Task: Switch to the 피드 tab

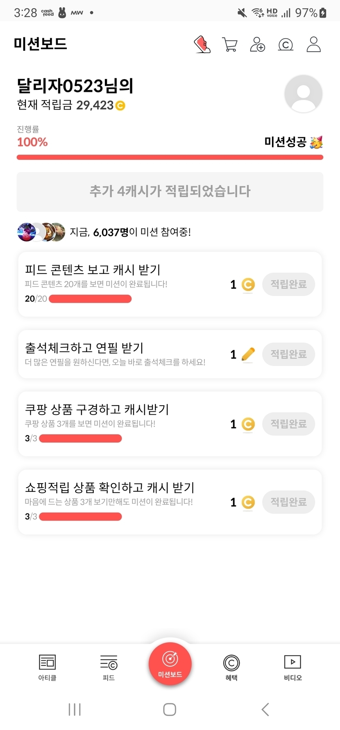Action: (109, 667)
